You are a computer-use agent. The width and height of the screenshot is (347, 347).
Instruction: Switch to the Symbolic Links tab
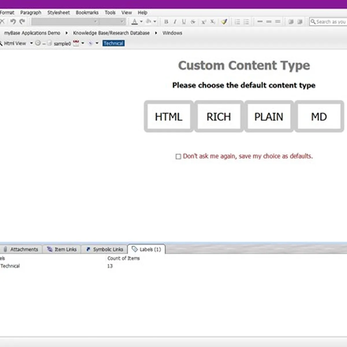tap(104, 249)
